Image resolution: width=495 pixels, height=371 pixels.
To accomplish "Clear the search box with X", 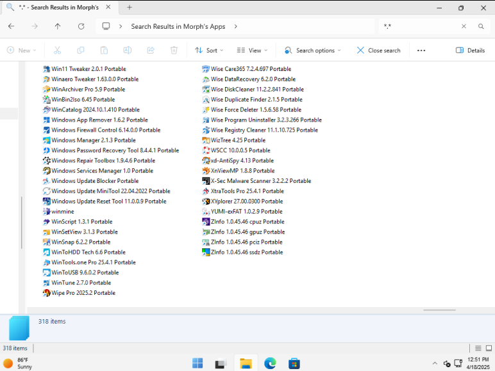I will pyautogui.click(x=464, y=26).
